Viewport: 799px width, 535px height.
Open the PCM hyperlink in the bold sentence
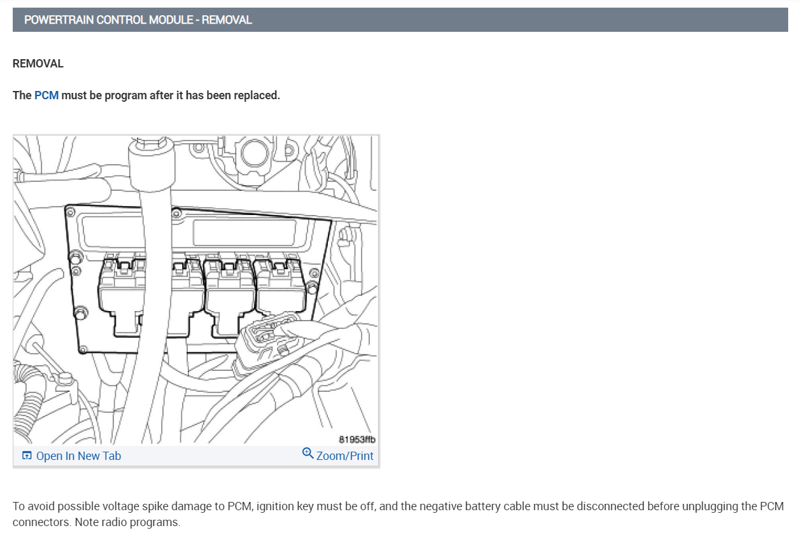(x=46, y=95)
